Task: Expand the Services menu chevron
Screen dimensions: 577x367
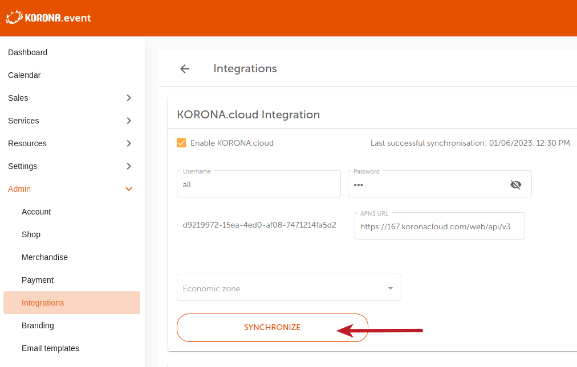Action: coord(129,121)
